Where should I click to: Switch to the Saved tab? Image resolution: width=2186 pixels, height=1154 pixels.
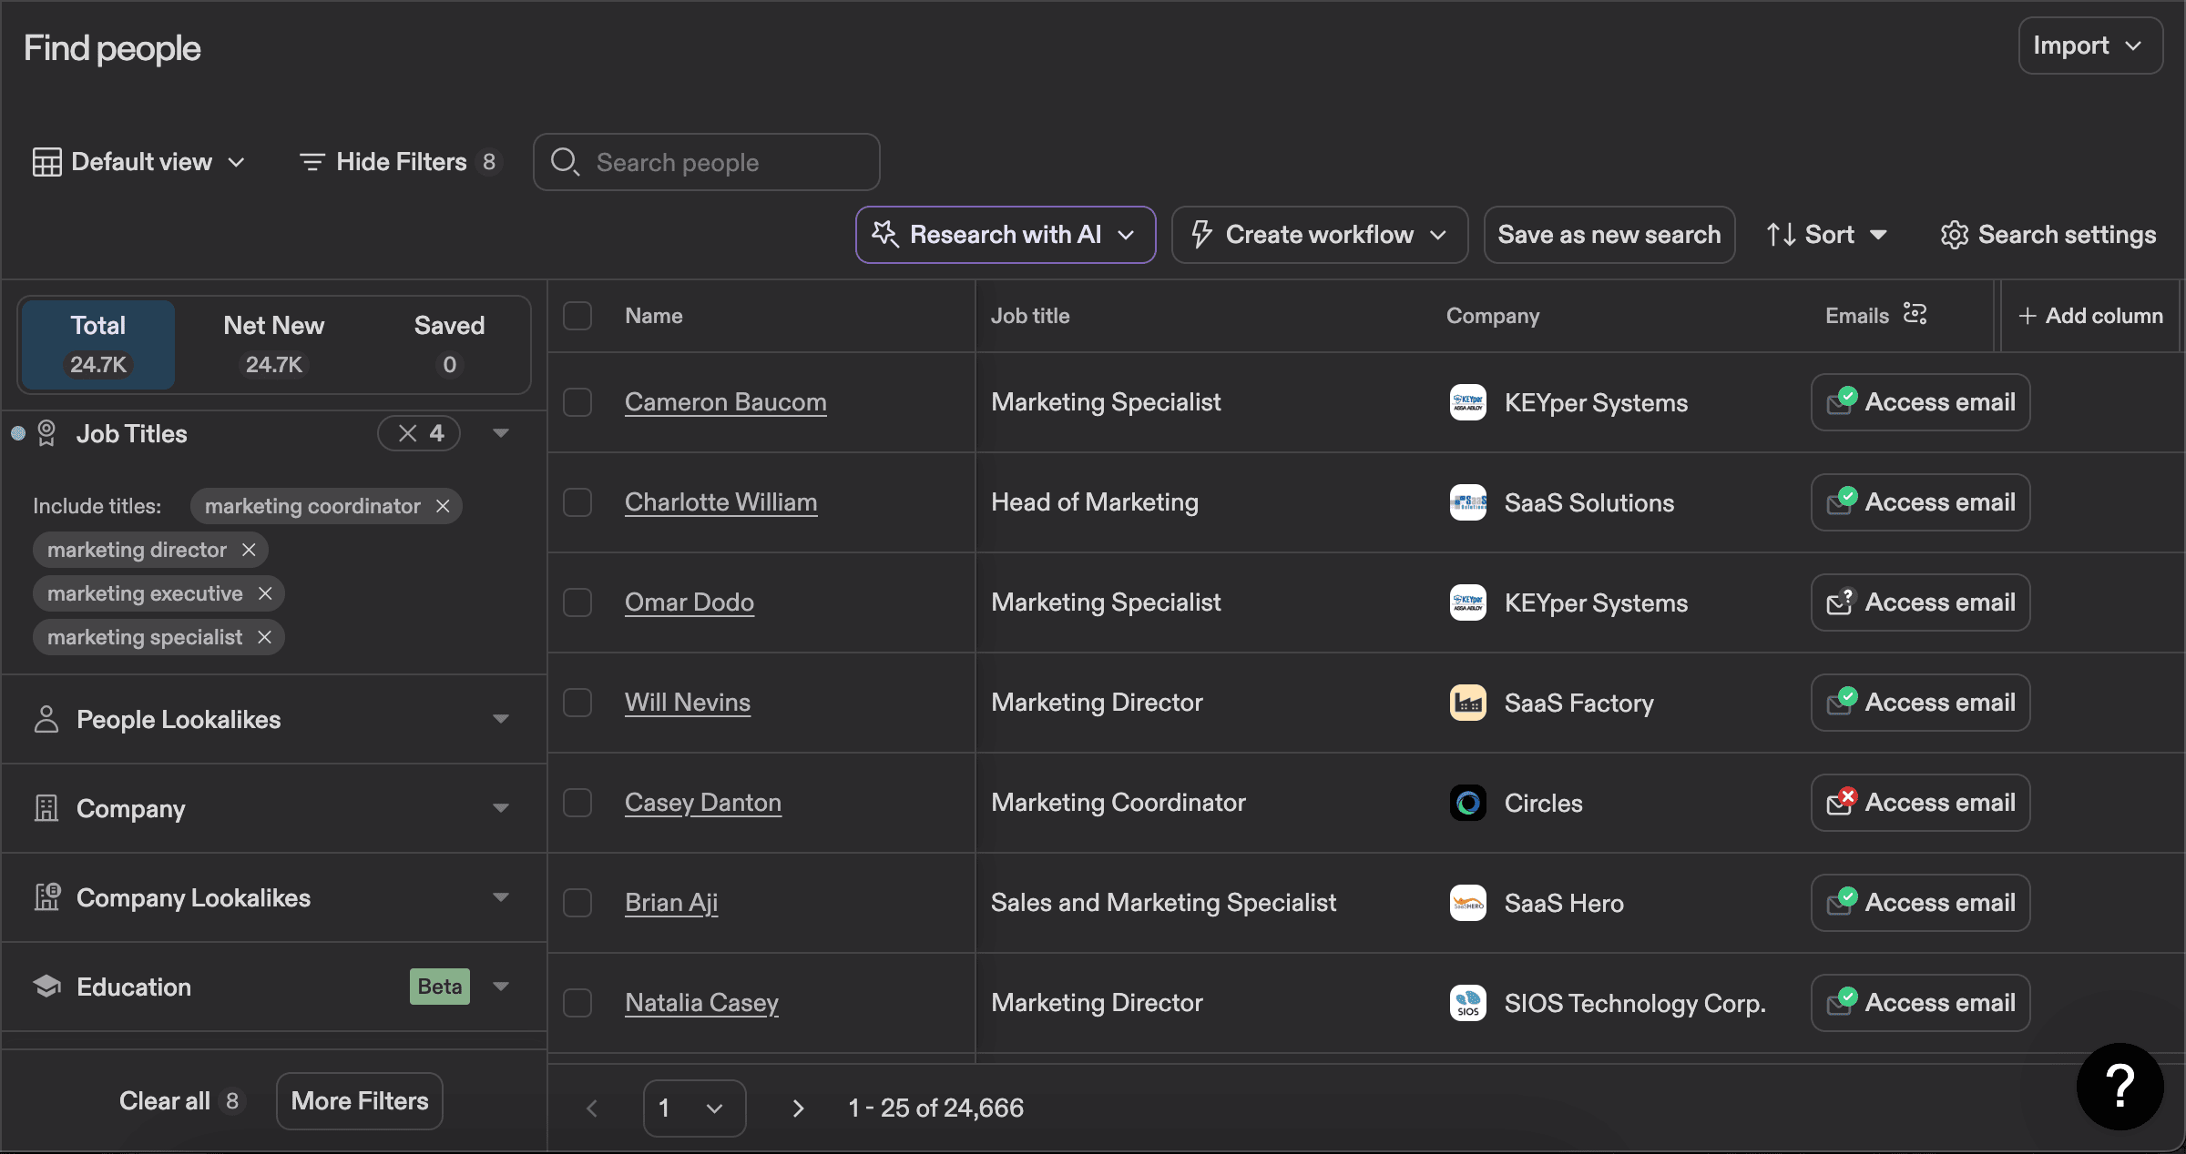click(x=448, y=344)
